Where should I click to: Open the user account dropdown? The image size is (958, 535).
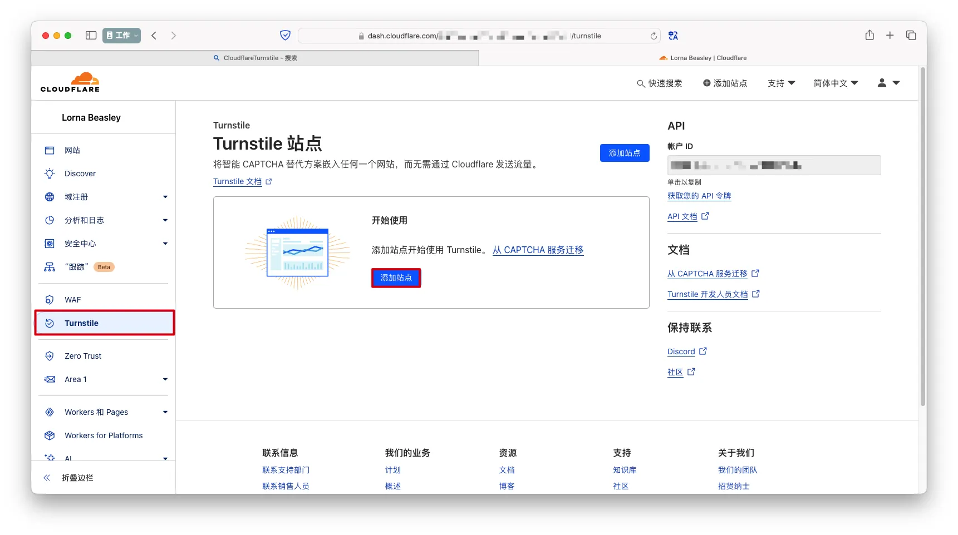tap(888, 83)
